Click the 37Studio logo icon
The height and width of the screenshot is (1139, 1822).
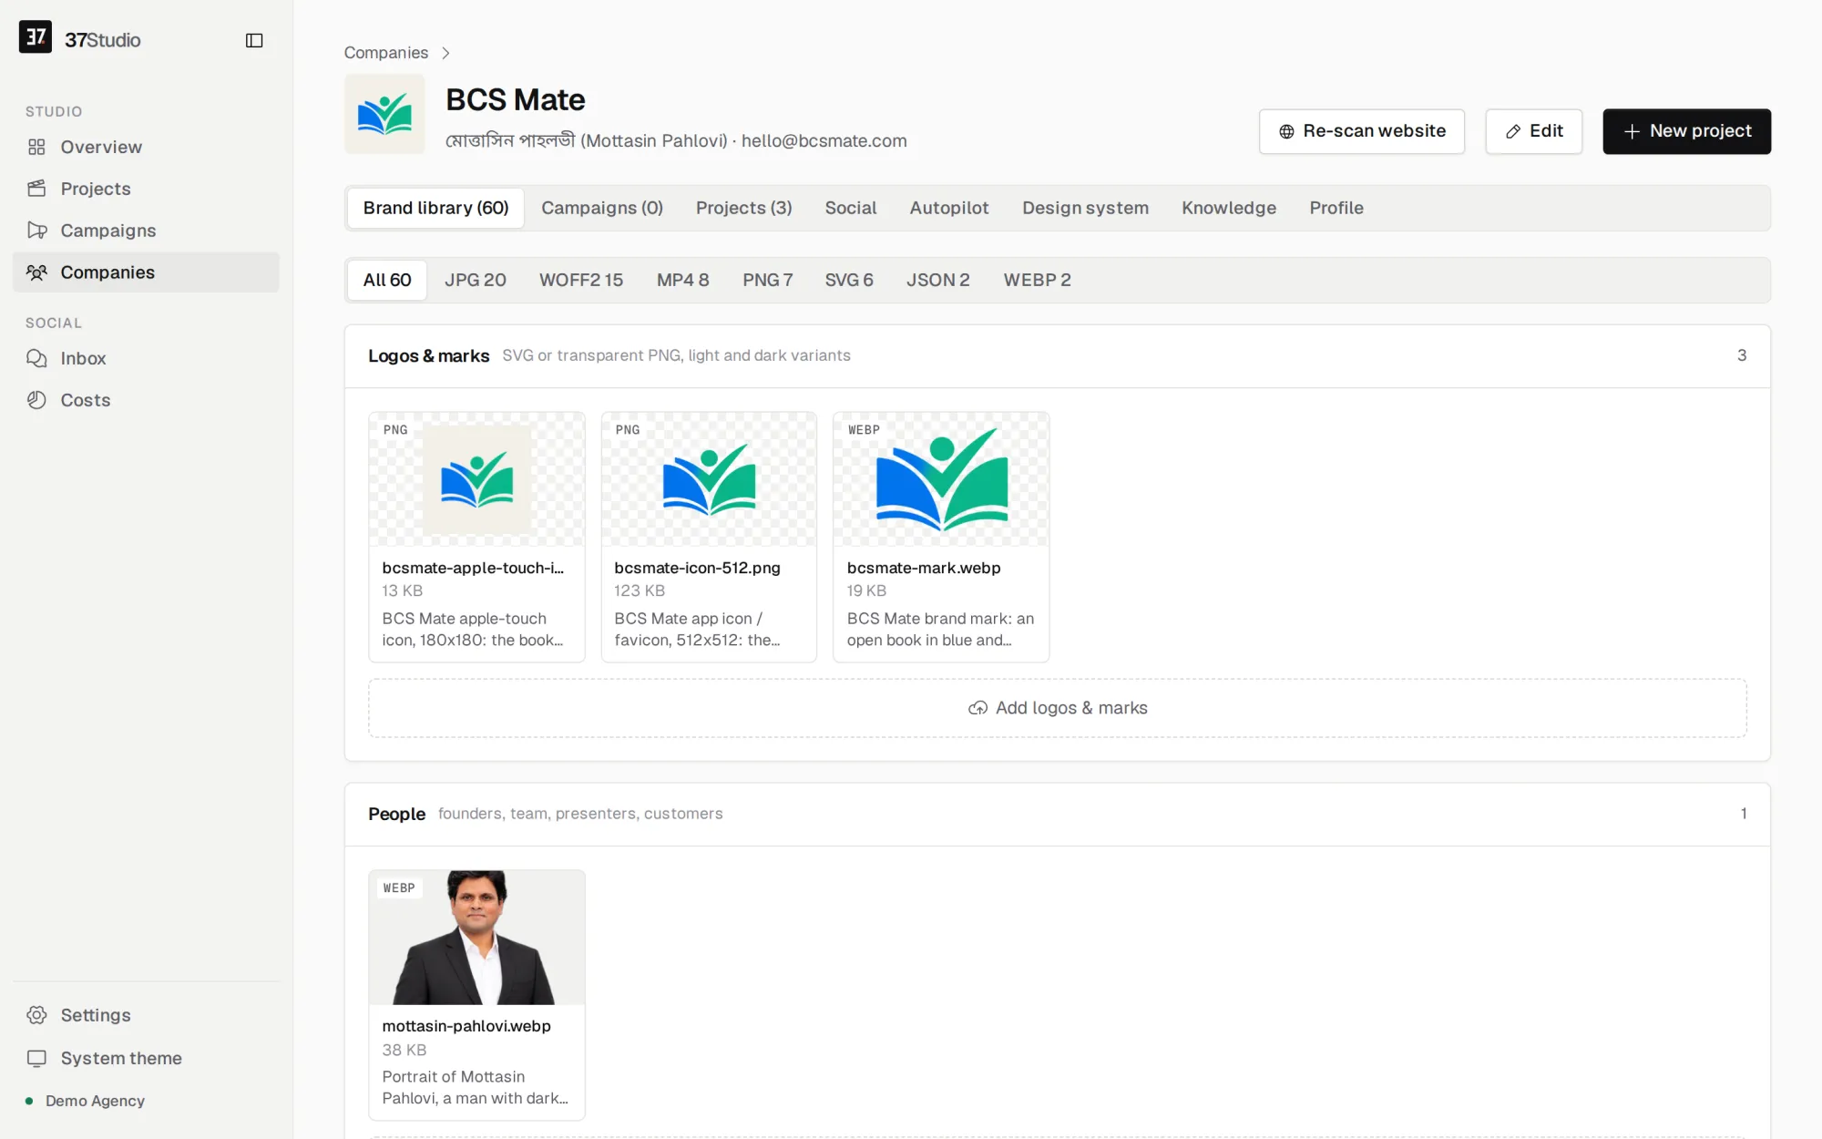[x=36, y=37]
